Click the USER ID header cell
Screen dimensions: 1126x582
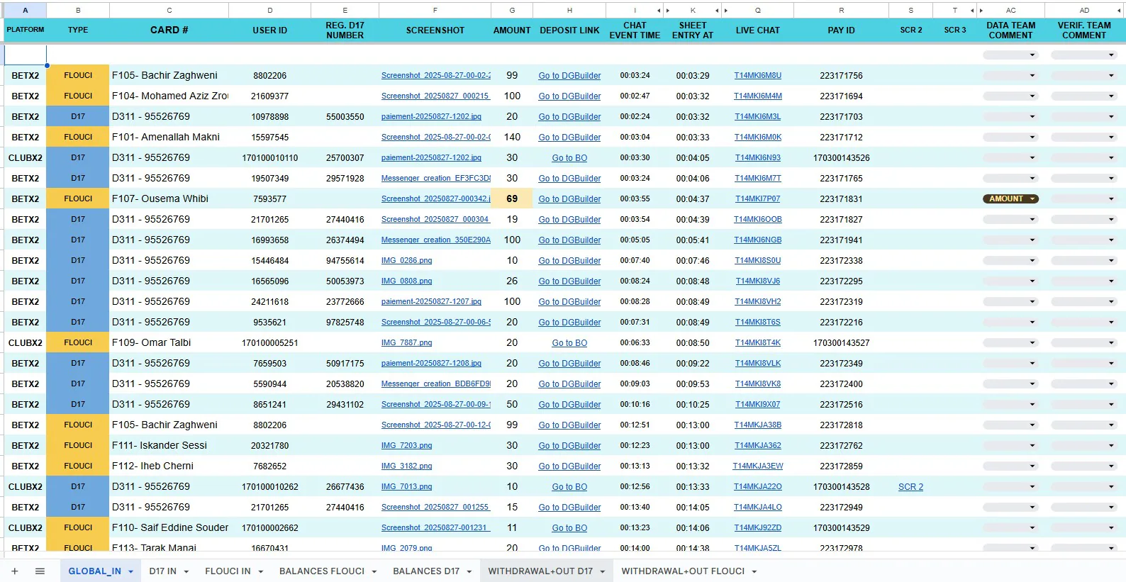coord(270,30)
